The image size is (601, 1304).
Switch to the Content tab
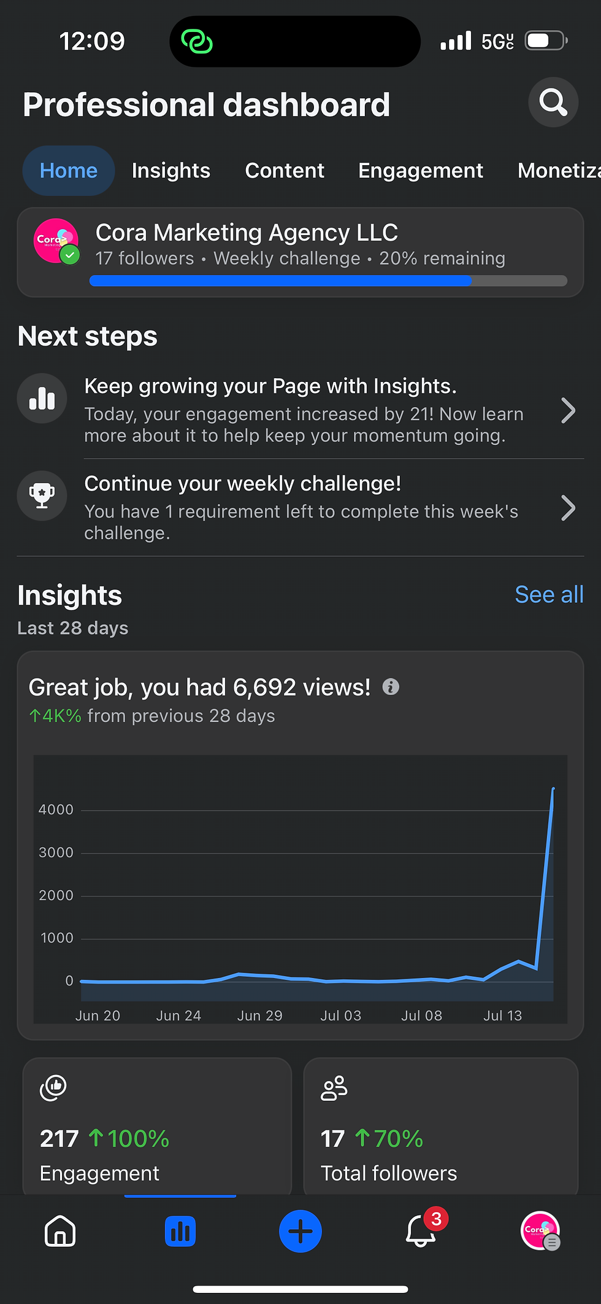coord(285,171)
